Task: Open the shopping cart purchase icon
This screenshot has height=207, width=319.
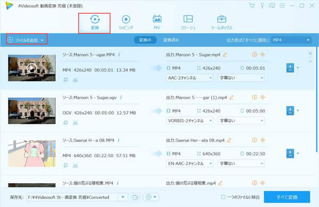Action: coord(252,5)
